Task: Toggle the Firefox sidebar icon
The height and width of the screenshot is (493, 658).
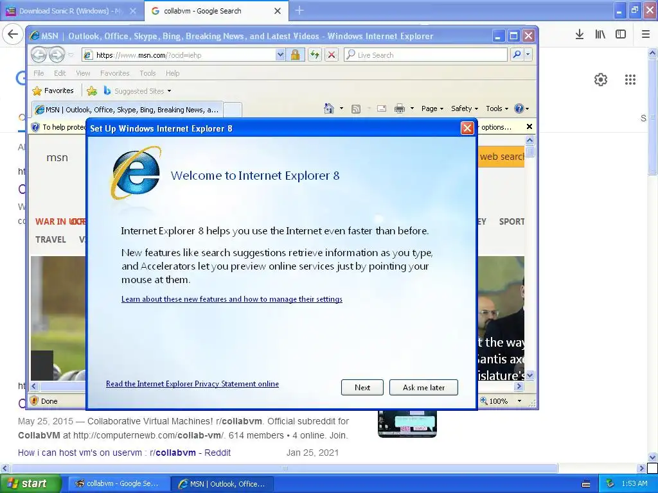Action: [x=621, y=35]
